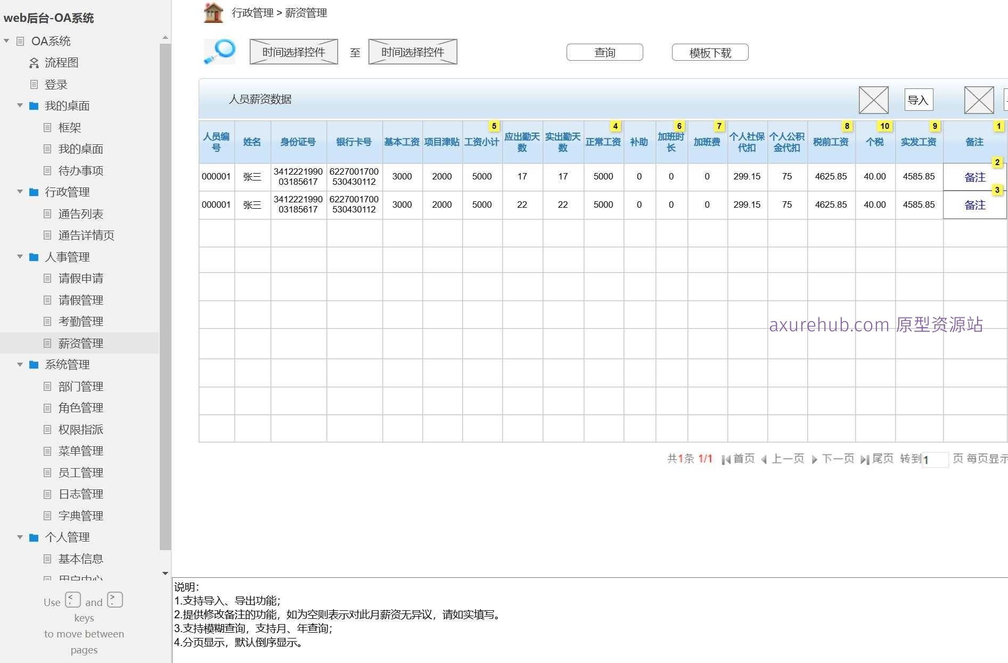Collapse the 个人管理 folder arrow
1008x663 pixels.
[x=20, y=537]
